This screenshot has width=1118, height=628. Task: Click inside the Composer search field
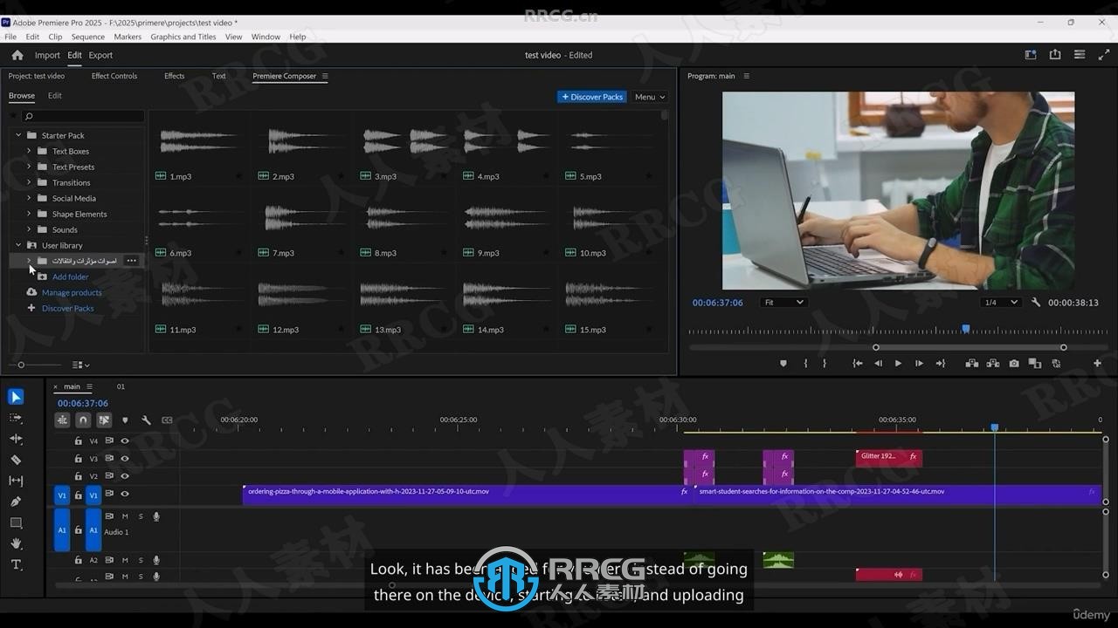tap(83, 116)
